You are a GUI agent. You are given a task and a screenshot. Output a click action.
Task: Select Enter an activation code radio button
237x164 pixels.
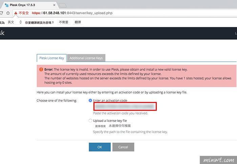pyautogui.click(x=90, y=100)
